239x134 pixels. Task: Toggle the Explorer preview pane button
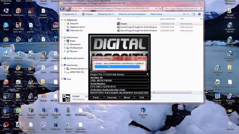[x=193, y=14]
